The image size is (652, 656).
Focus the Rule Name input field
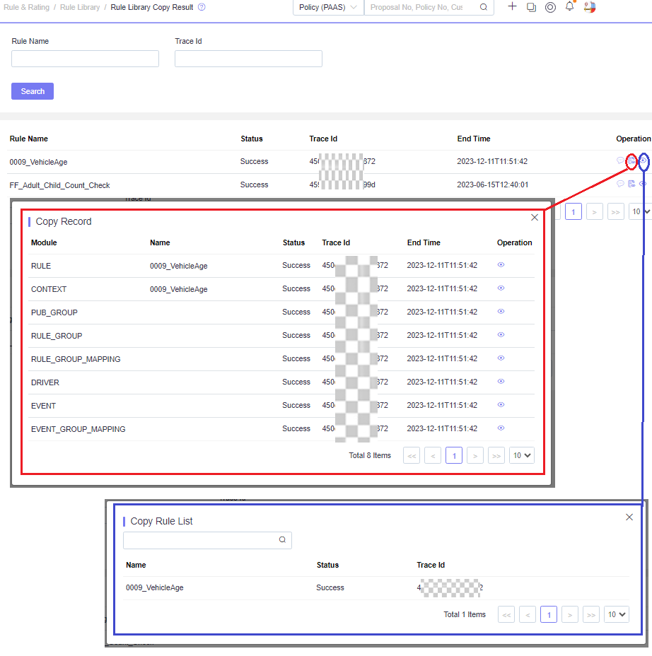(x=85, y=59)
